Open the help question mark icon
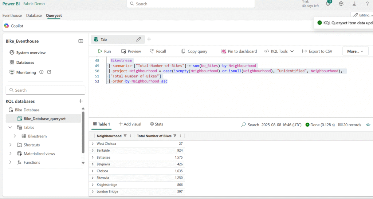The image size is (373, 199). 367,4
